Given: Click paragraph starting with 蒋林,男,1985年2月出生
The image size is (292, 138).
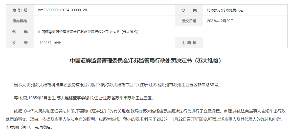Looking at the screenshot, I should (x=84, y=98).
